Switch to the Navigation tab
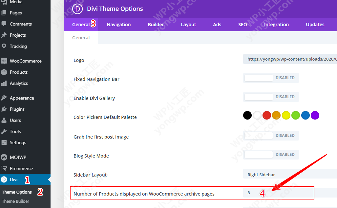The image size is (337, 208). click(119, 25)
